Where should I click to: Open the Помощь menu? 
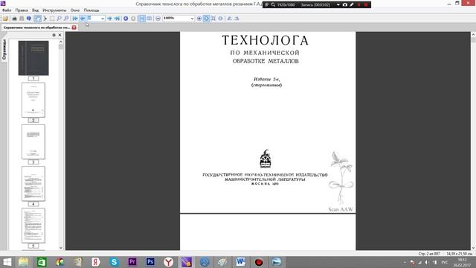pyautogui.click(x=91, y=10)
